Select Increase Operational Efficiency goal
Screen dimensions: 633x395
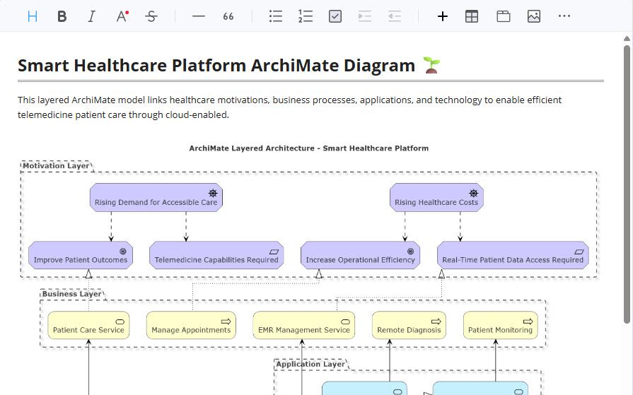pos(360,255)
